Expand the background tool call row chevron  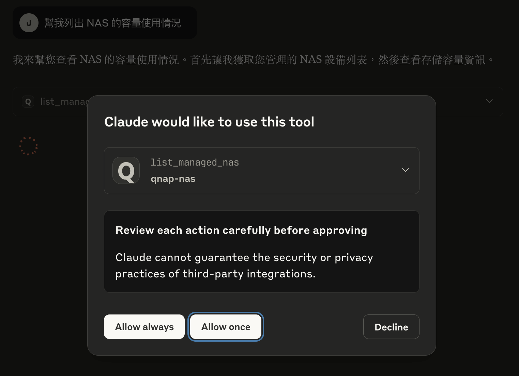(x=489, y=101)
